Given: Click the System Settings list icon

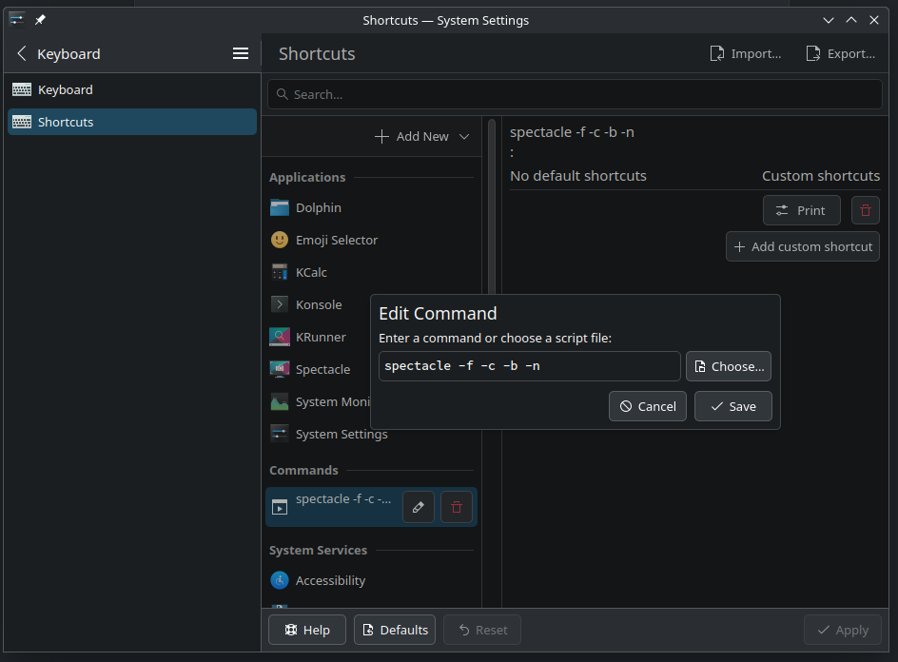Looking at the screenshot, I should [x=280, y=434].
